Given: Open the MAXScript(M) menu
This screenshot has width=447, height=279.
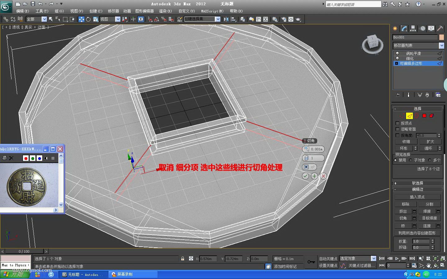Looking at the screenshot, I should [212, 11].
